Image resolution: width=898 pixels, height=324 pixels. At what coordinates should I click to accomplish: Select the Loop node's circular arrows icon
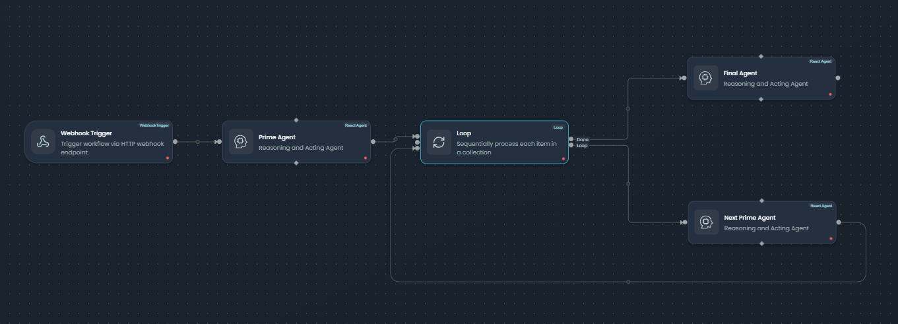(x=439, y=141)
